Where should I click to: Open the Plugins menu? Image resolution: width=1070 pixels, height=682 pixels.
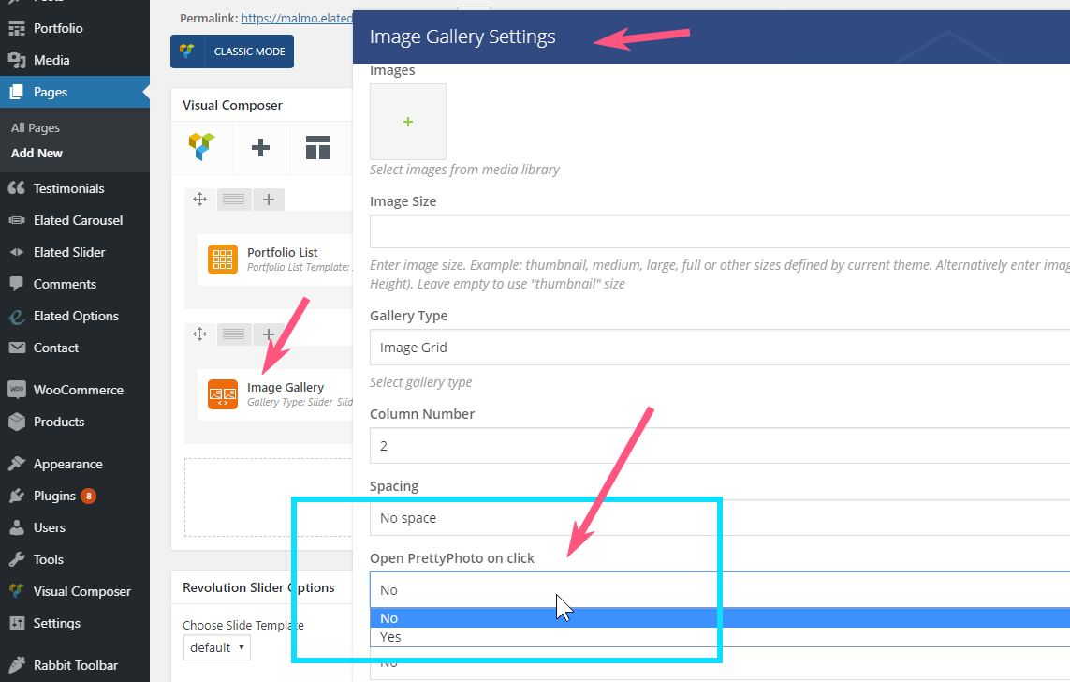point(74,496)
